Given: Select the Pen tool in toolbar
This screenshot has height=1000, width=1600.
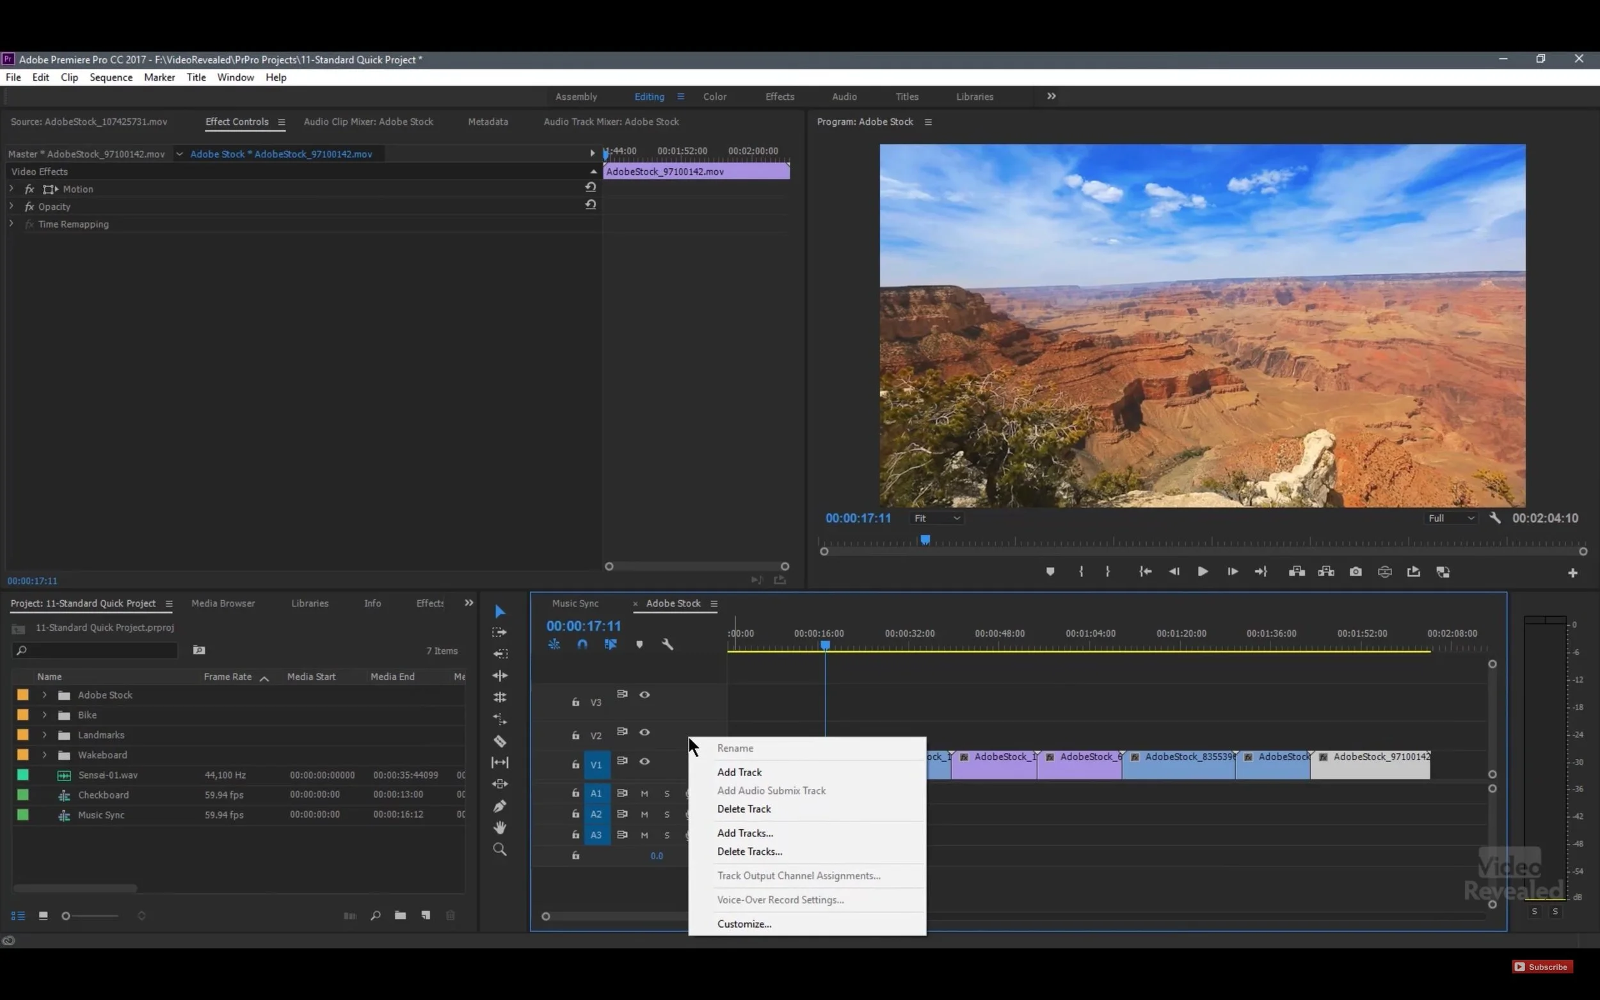Looking at the screenshot, I should [500, 806].
